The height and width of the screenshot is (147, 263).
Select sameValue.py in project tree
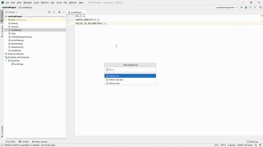coord(17,40)
